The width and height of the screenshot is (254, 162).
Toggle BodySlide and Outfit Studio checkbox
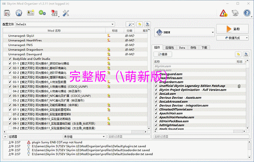(10, 59)
